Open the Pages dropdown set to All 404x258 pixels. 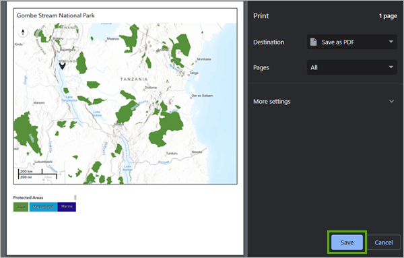coord(351,67)
